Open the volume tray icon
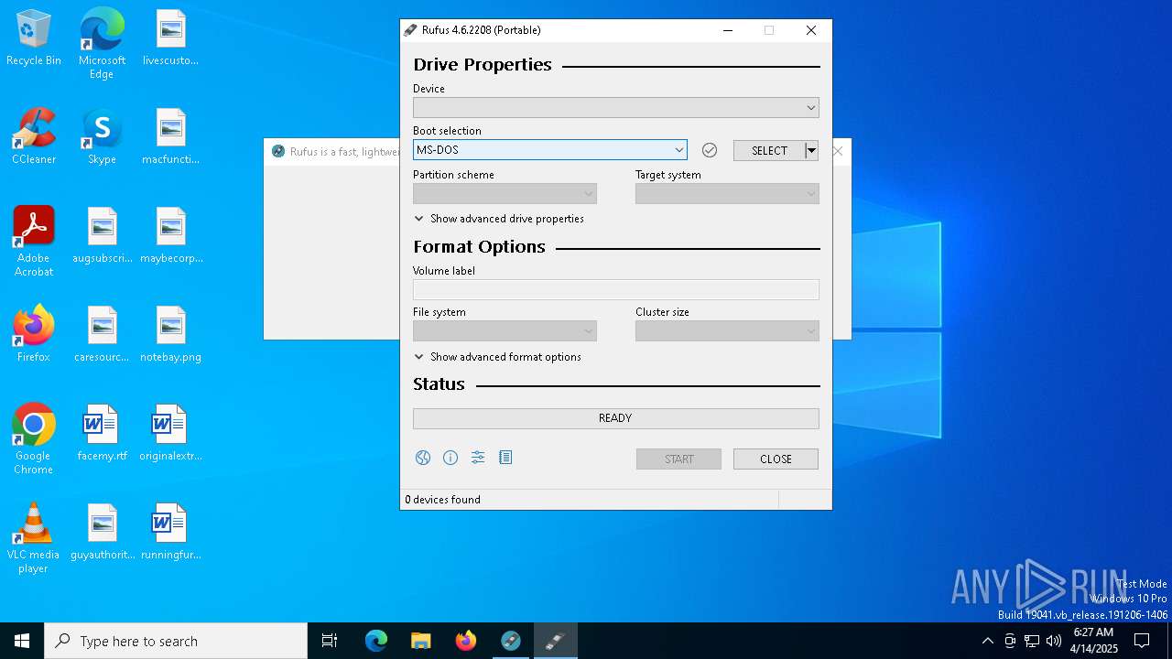 coord(1054,641)
